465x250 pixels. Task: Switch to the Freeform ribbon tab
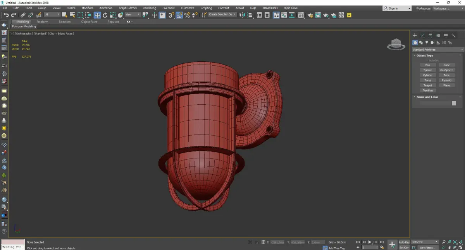click(42, 22)
